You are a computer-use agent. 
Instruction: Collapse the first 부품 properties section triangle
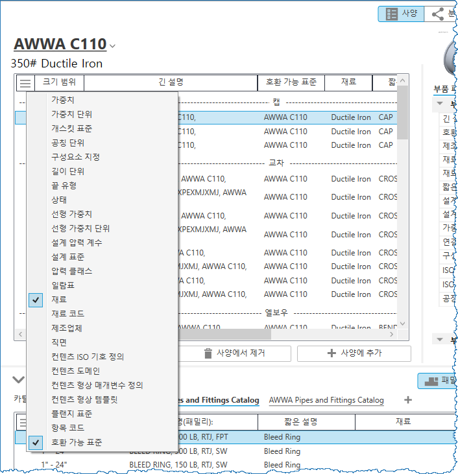[x=440, y=103]
